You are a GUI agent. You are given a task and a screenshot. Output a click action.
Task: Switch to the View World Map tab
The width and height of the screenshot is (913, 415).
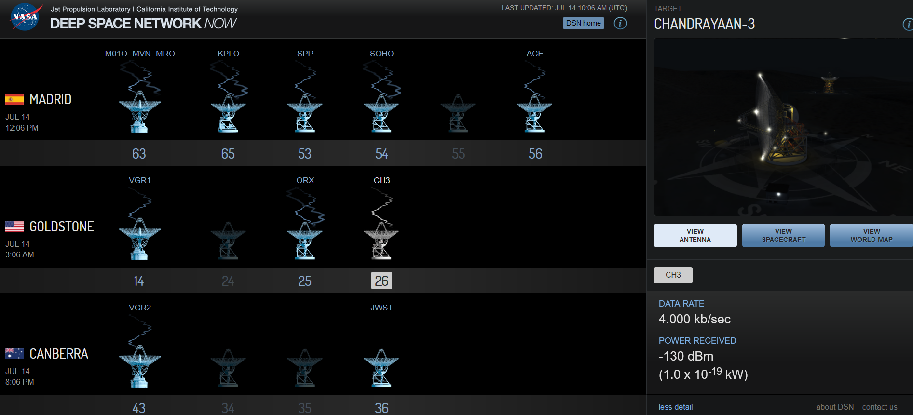click(872, 235)
